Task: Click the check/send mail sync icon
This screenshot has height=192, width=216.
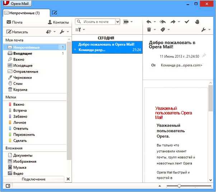Action: tap(49, 32)
